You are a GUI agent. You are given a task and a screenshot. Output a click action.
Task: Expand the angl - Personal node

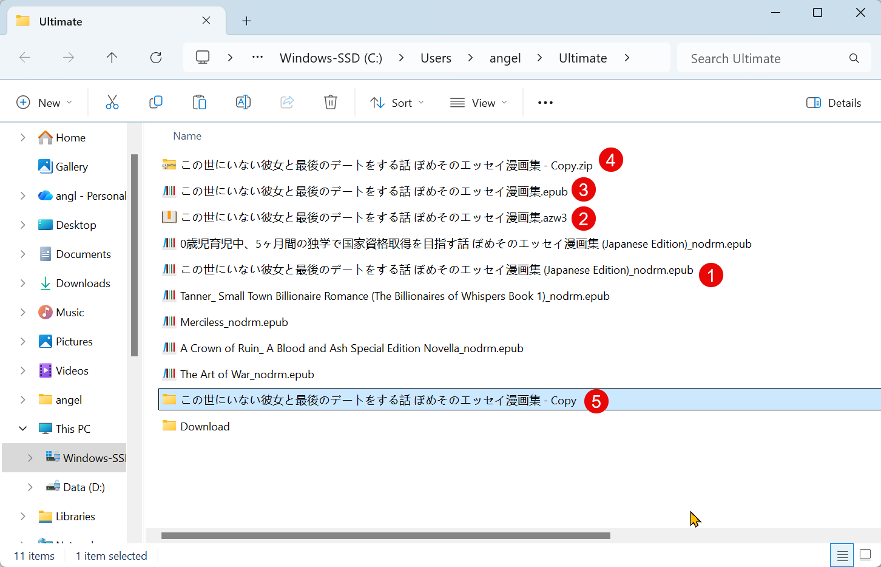tap(22, 195)
